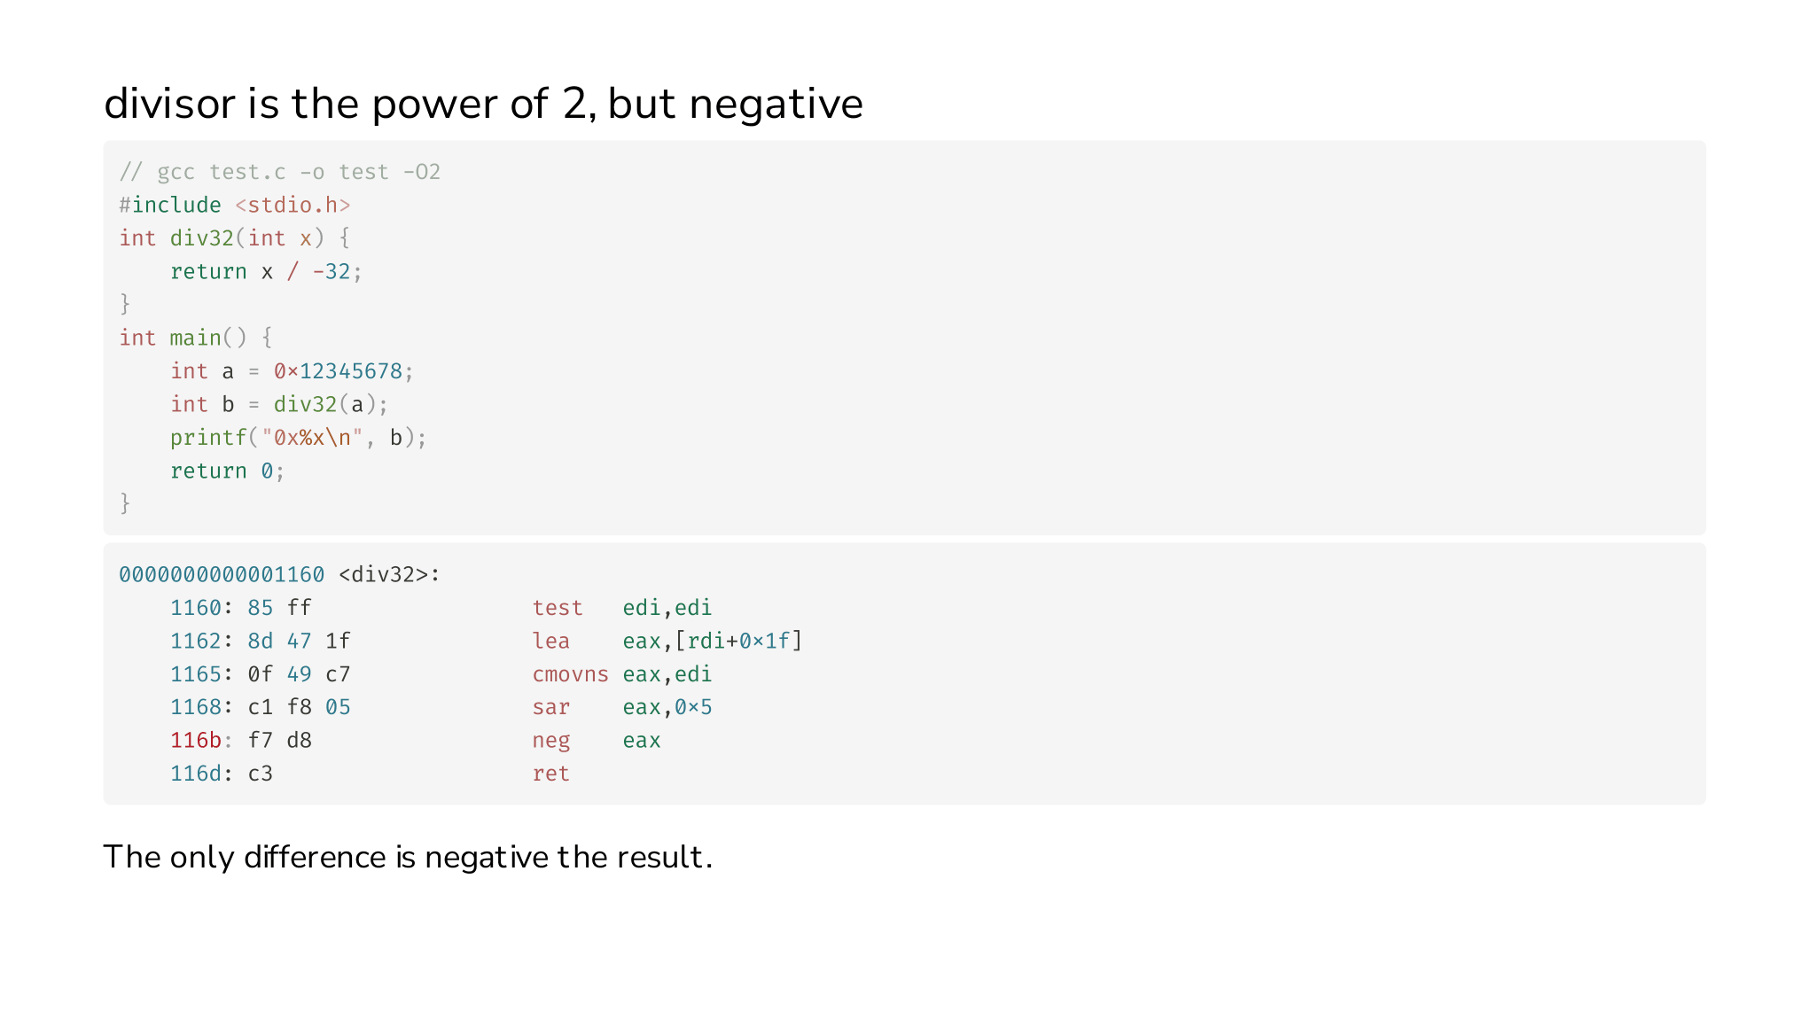Viewport: 1810px width, 1019px height.
Task: Click the neg instruction mnemonic
Action: [x=551, y=741]
